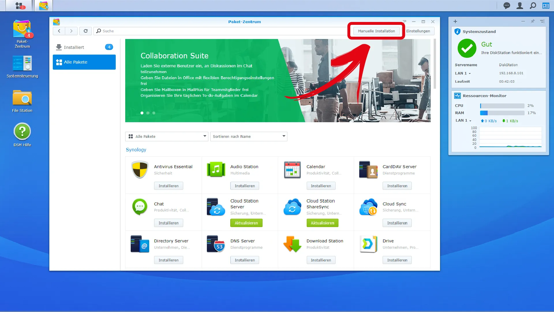Screen dimensions: 554x312
Task: Update Cloud Station ShareSync via Aktualisieren
Action: (322, 223)
